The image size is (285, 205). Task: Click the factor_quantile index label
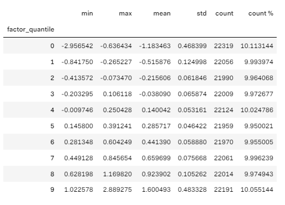[30, 29]
